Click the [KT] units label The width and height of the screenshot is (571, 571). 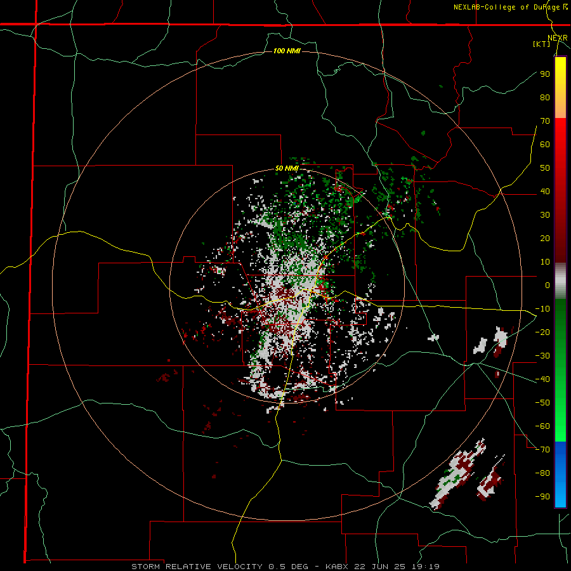[x=542, y=44]
